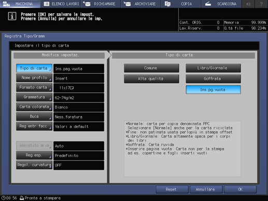Select Goffrata paper type

click(x=213, y=79)
